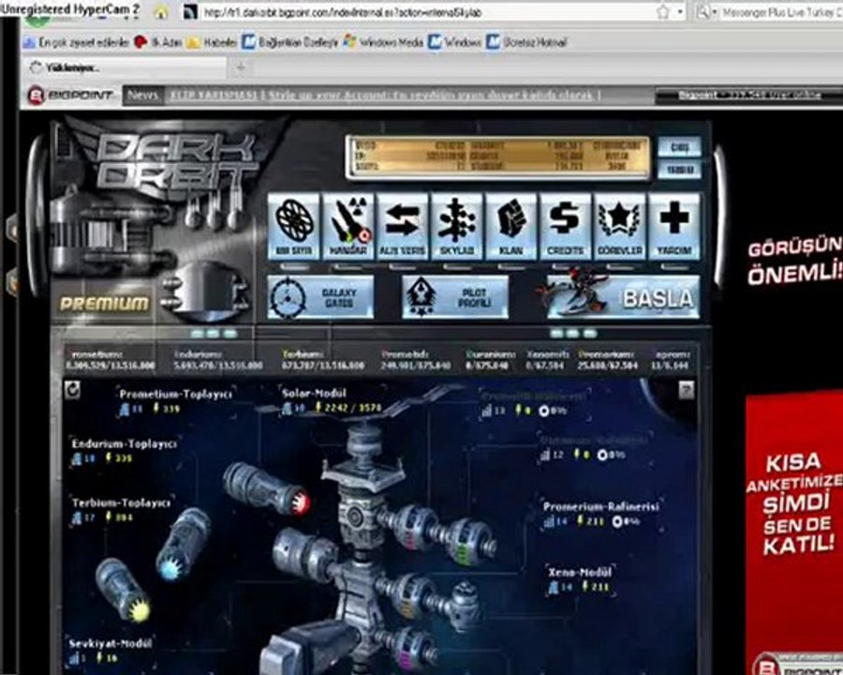This screenshot has height=675, width=843.
Task: Open the Credits dollar icon button
Action: [566, 227]
